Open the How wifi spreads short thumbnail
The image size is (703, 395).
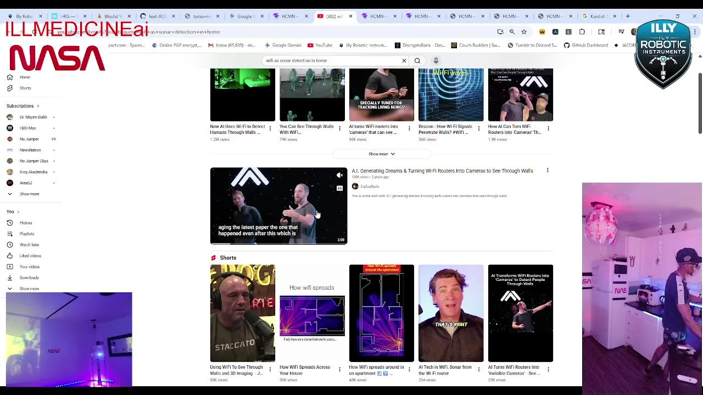[x=312, y=313]
